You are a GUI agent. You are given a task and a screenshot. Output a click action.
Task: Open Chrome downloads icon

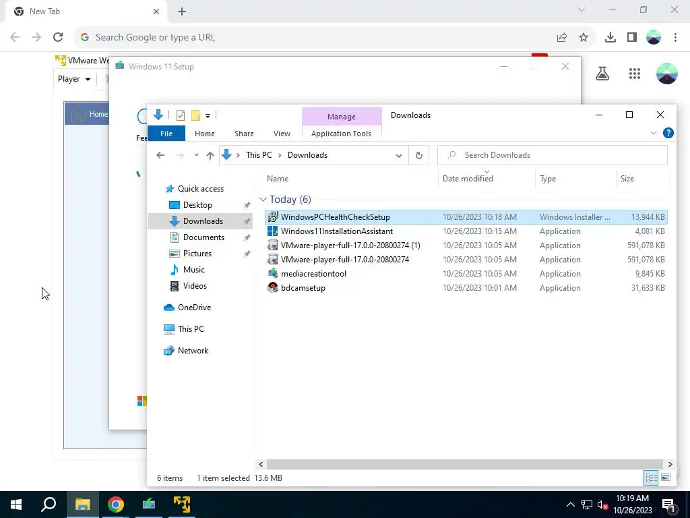610,38
